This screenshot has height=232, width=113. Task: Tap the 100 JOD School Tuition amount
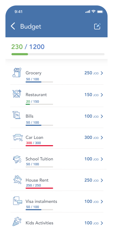click(91, 159)
